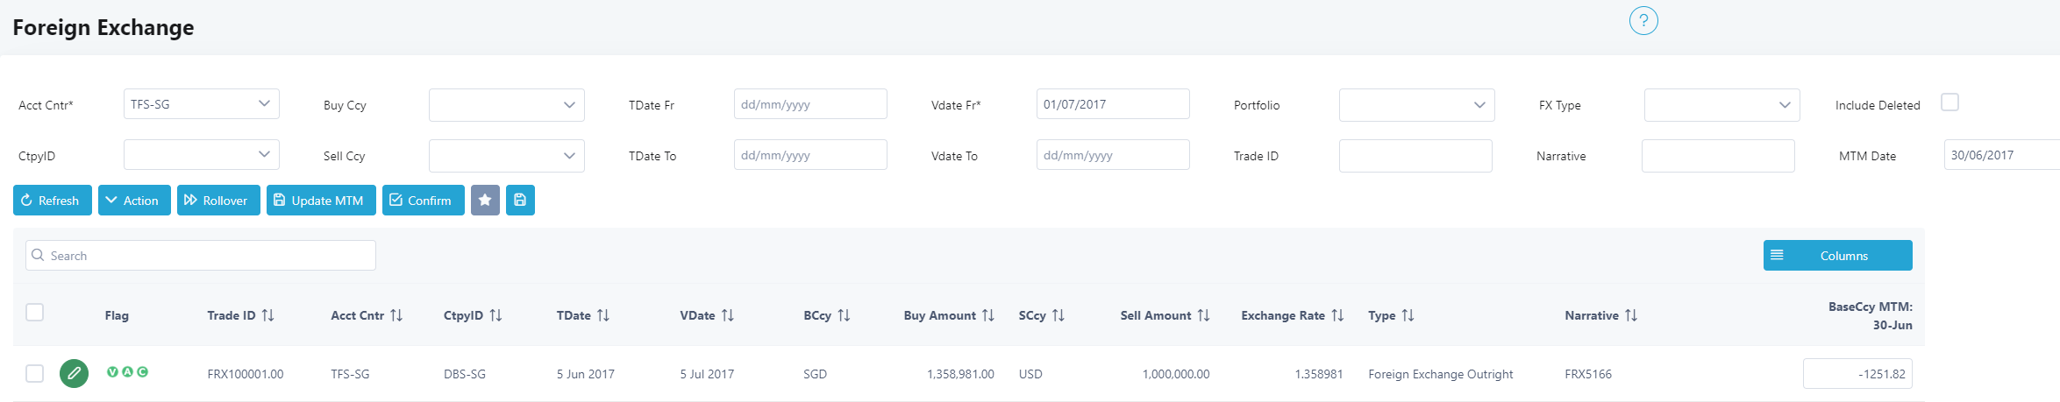Open the Columns chooser menu
This screenshot has height=402, width=2060.
(x=1837, y=256)
